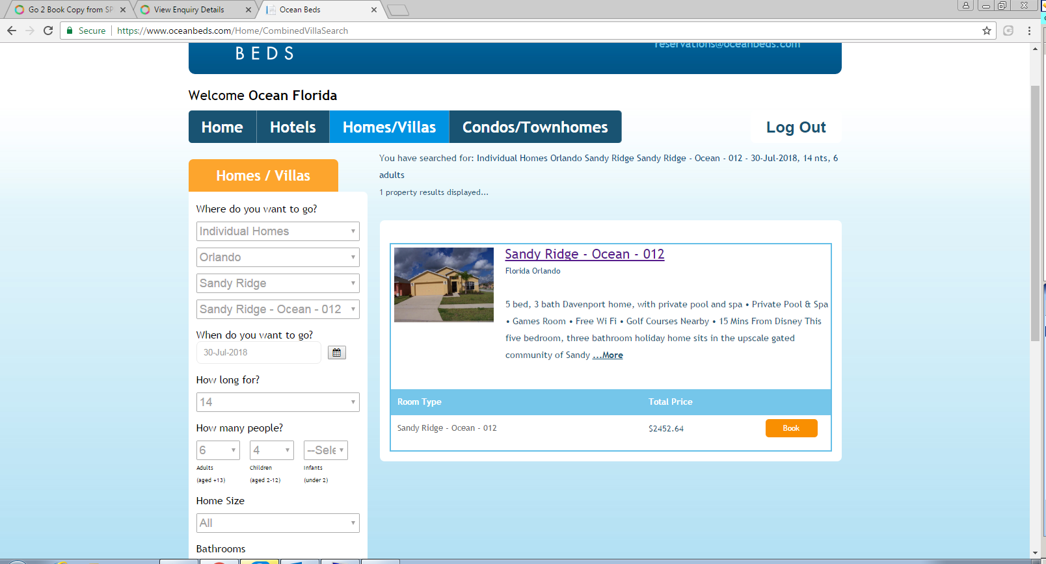
Task: Go forward in browser history
Action: 30,31
